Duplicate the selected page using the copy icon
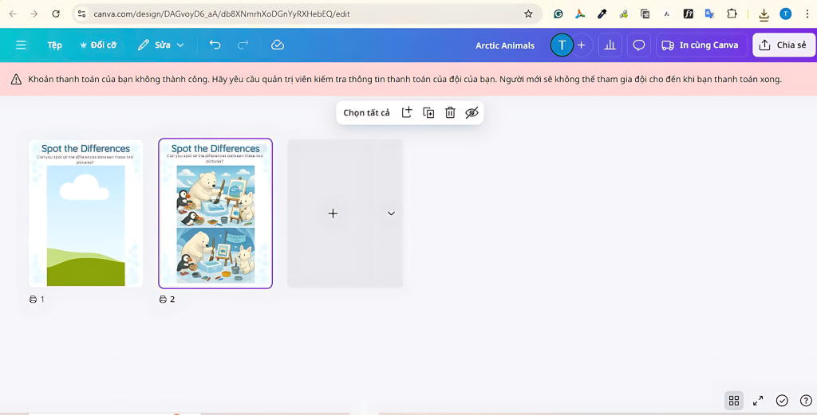 point(428,113)
